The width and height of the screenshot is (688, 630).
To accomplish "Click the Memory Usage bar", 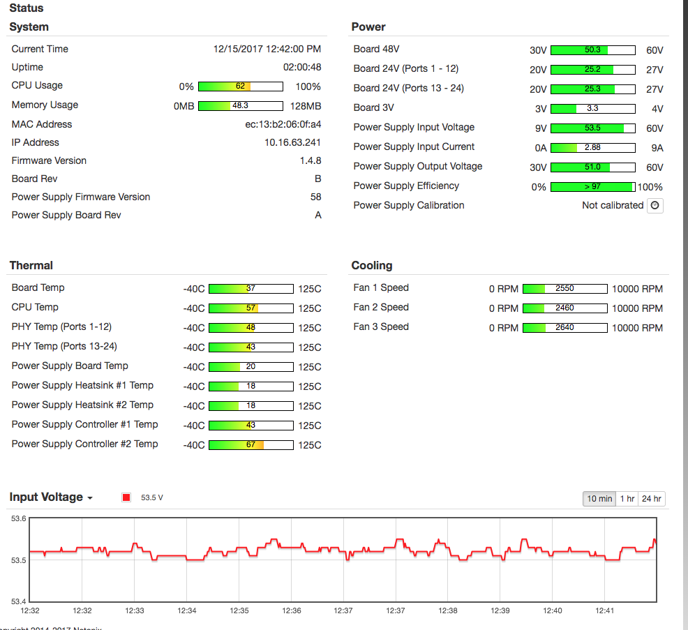I will 240,106.
